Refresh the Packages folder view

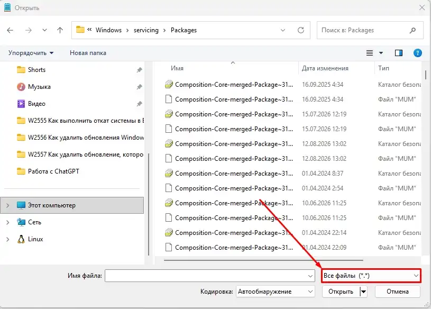301,30
